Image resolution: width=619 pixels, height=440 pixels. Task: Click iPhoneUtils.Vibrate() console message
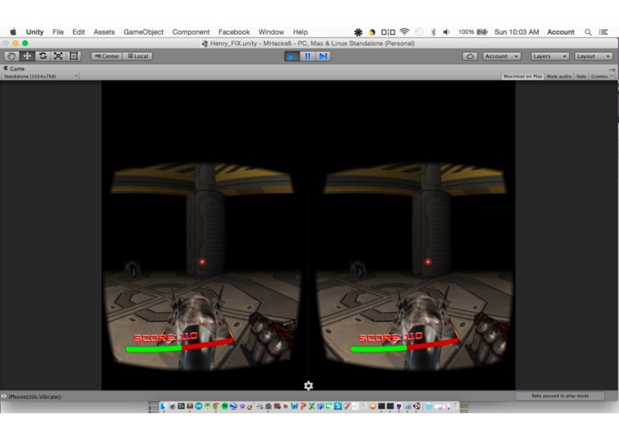35,396
